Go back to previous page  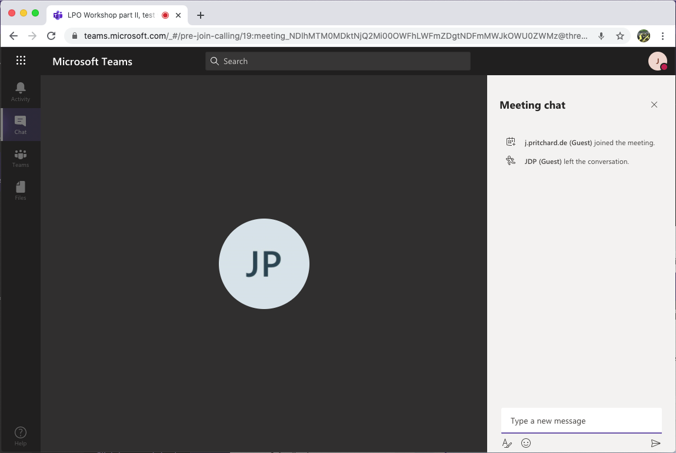pos(14,36)
